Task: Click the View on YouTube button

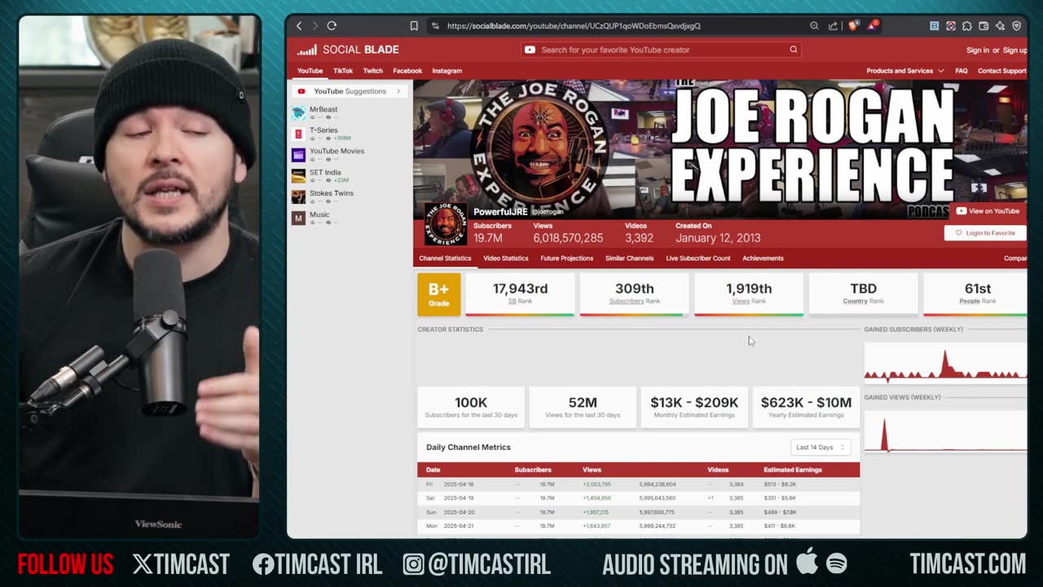Action: pos(988,211)
